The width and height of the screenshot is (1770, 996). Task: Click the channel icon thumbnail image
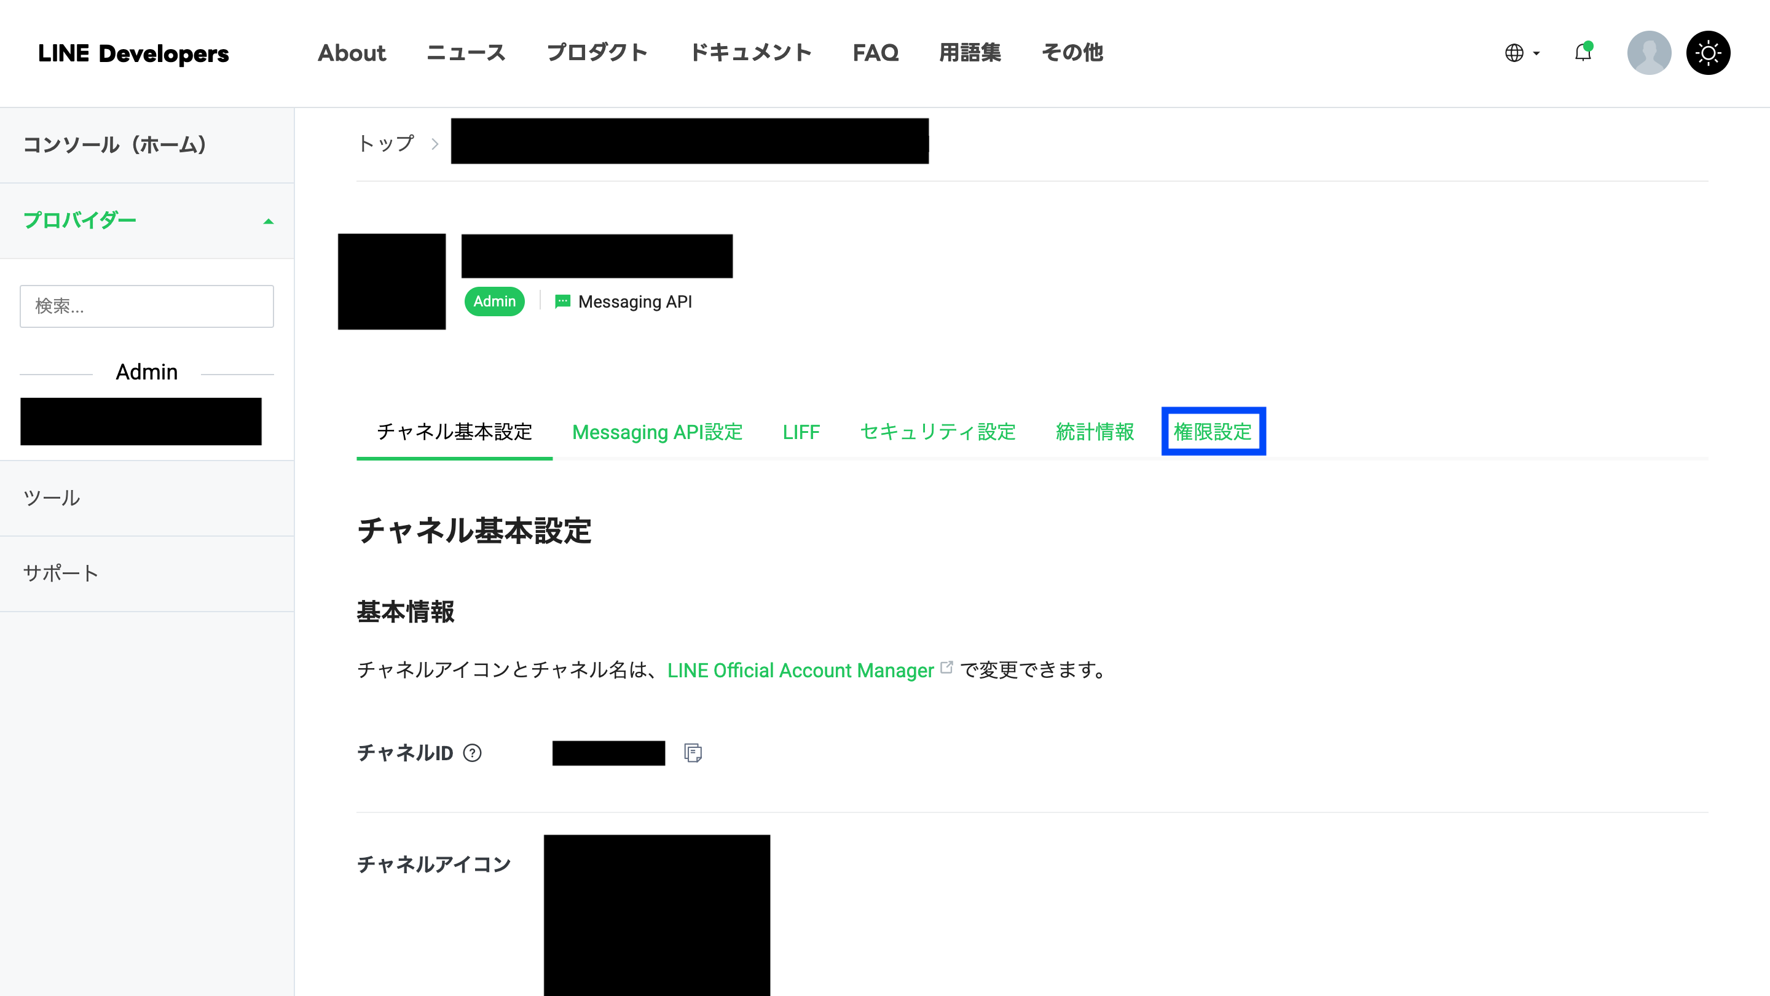(391, 281)
